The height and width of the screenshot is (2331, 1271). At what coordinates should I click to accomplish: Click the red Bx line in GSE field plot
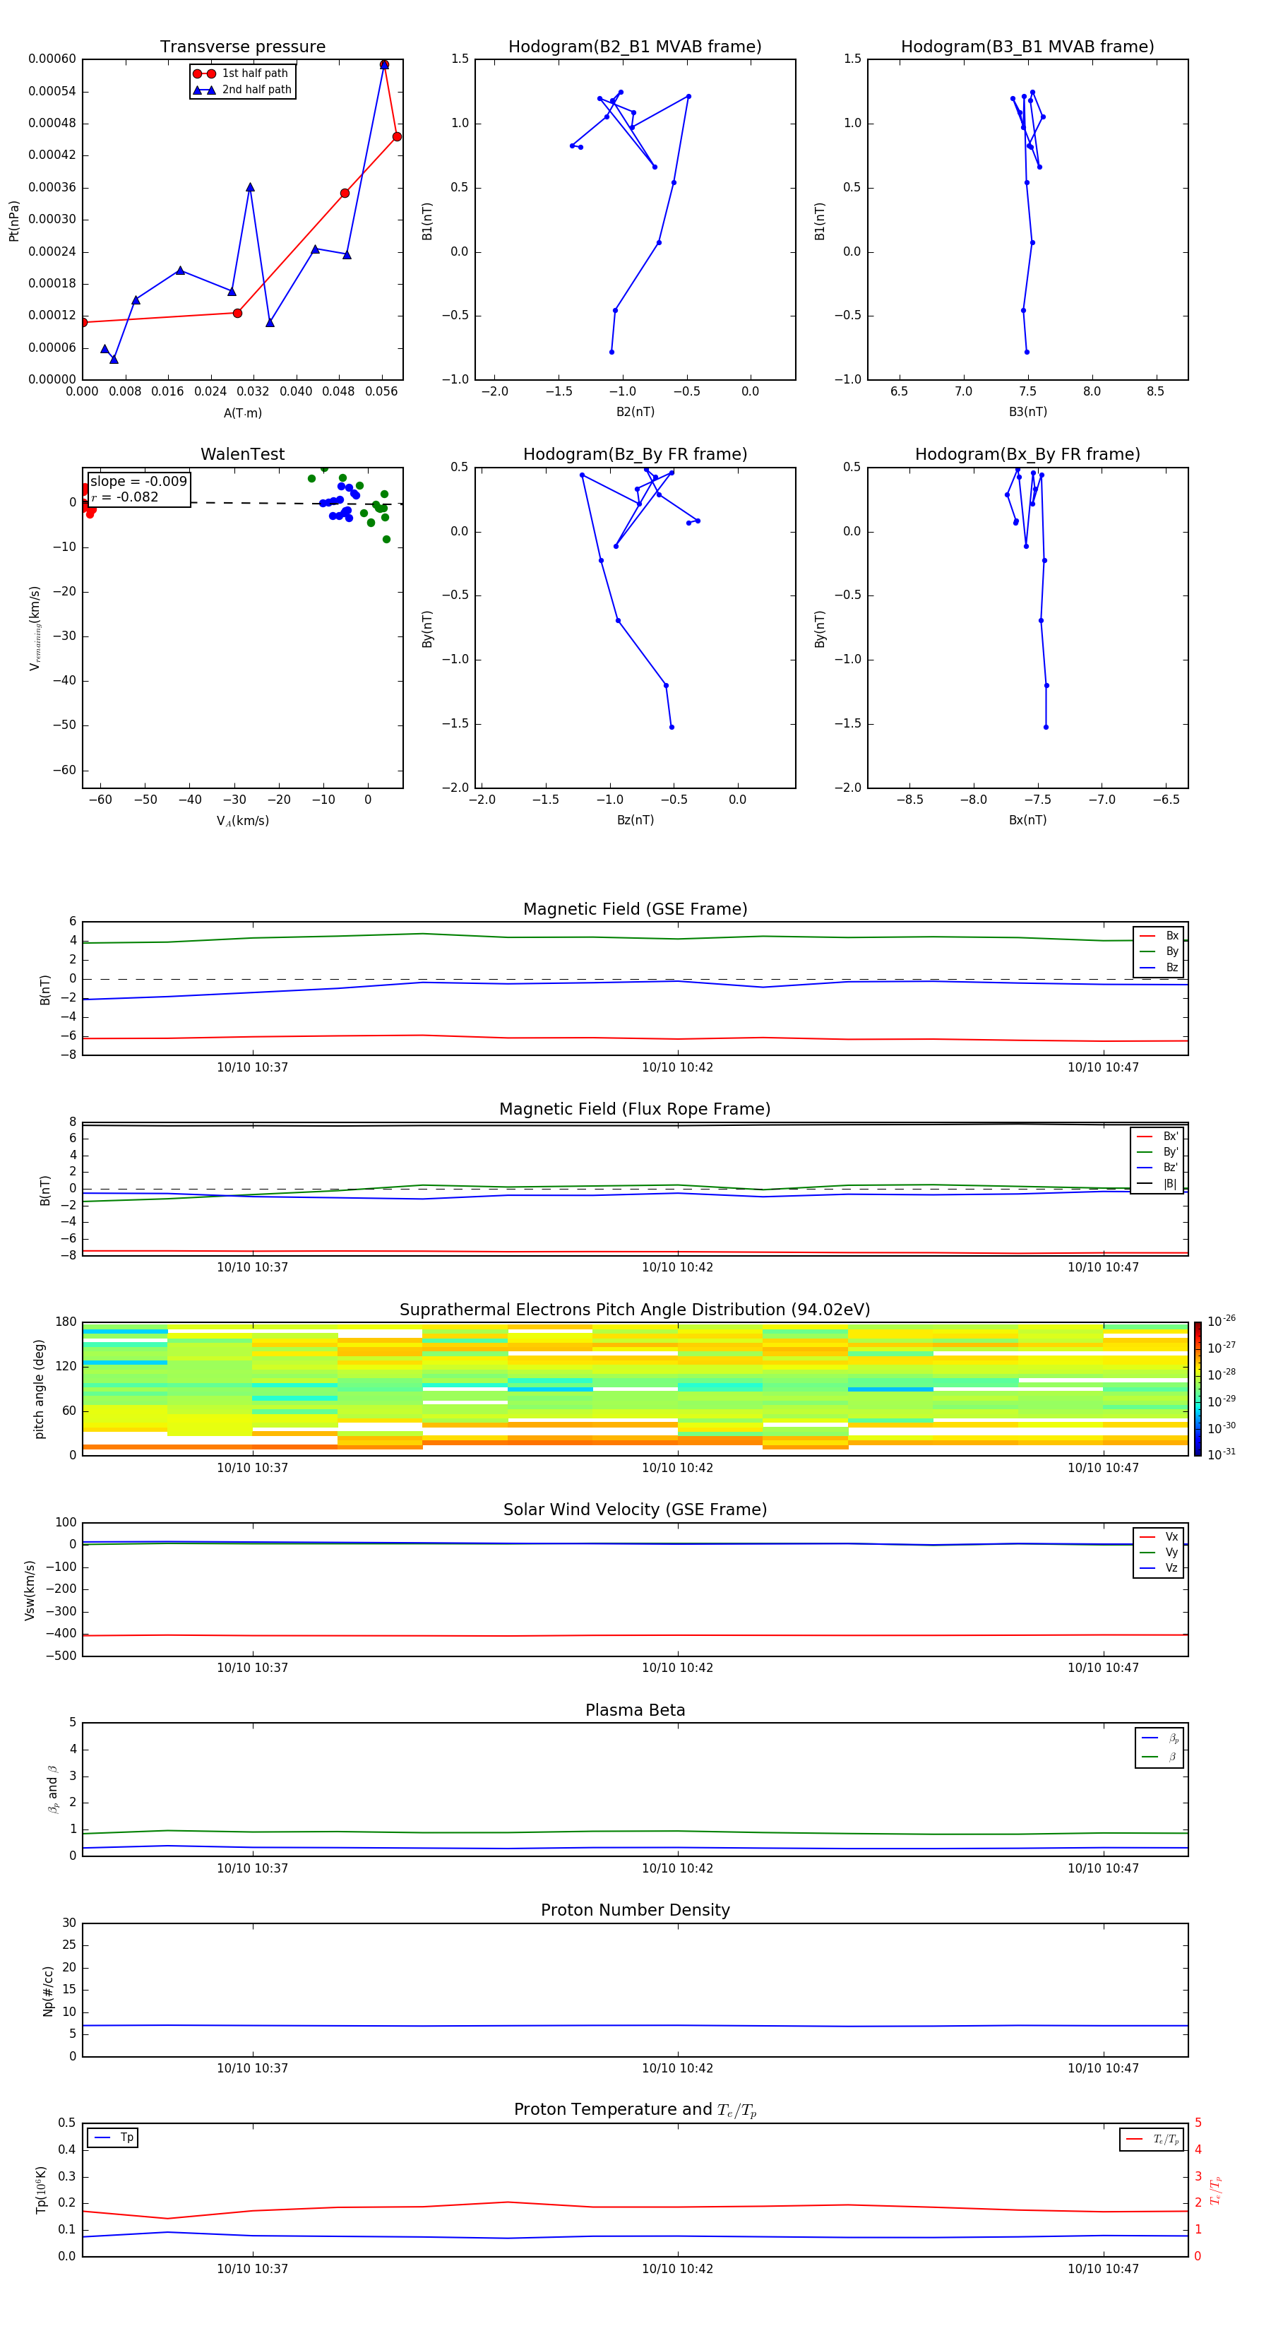click(635, 1038)
